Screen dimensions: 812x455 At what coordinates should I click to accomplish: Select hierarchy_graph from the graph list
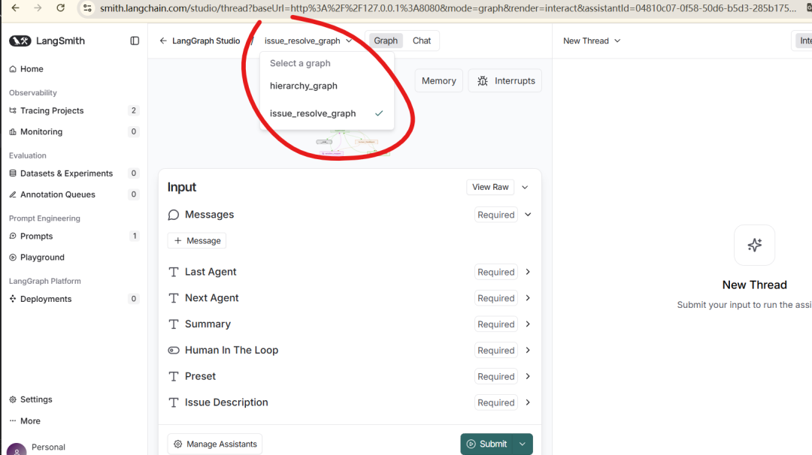327,86
